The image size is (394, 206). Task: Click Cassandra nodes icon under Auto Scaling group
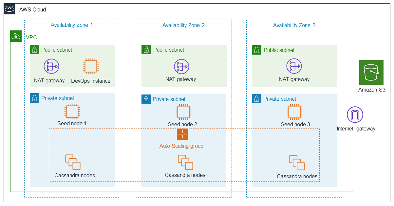(x=185, y=162)
